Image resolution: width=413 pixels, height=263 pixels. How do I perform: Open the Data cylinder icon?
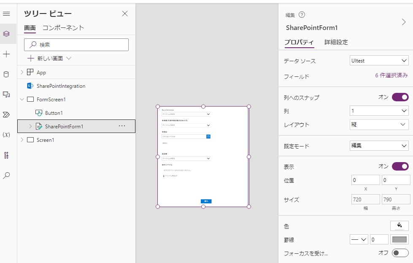(x=6, y=74)
